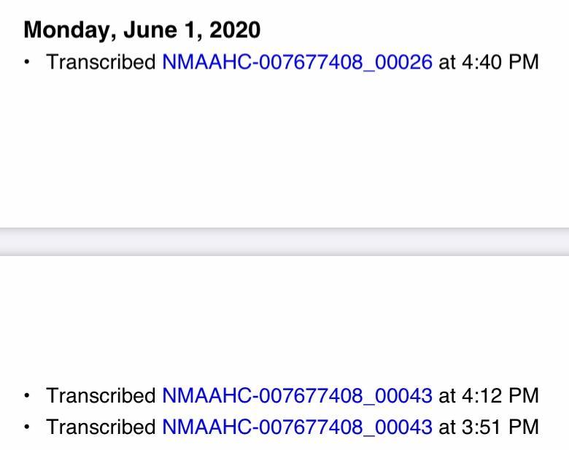Click the word "at" in the 4:12 PM entry

(x=447, y=396)
